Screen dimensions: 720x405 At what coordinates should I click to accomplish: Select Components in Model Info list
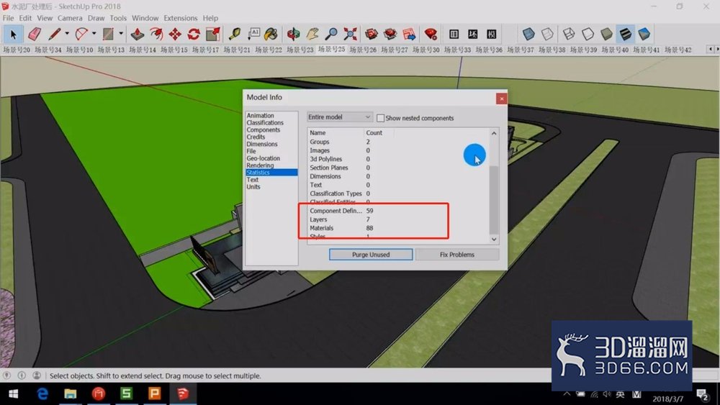[263, 129]
